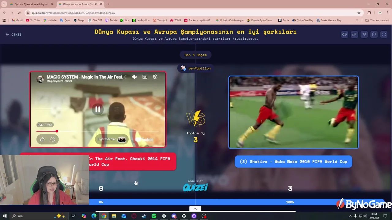Click the Waka Waka video thumbnail
392x220 pixels.
point(293,112)
